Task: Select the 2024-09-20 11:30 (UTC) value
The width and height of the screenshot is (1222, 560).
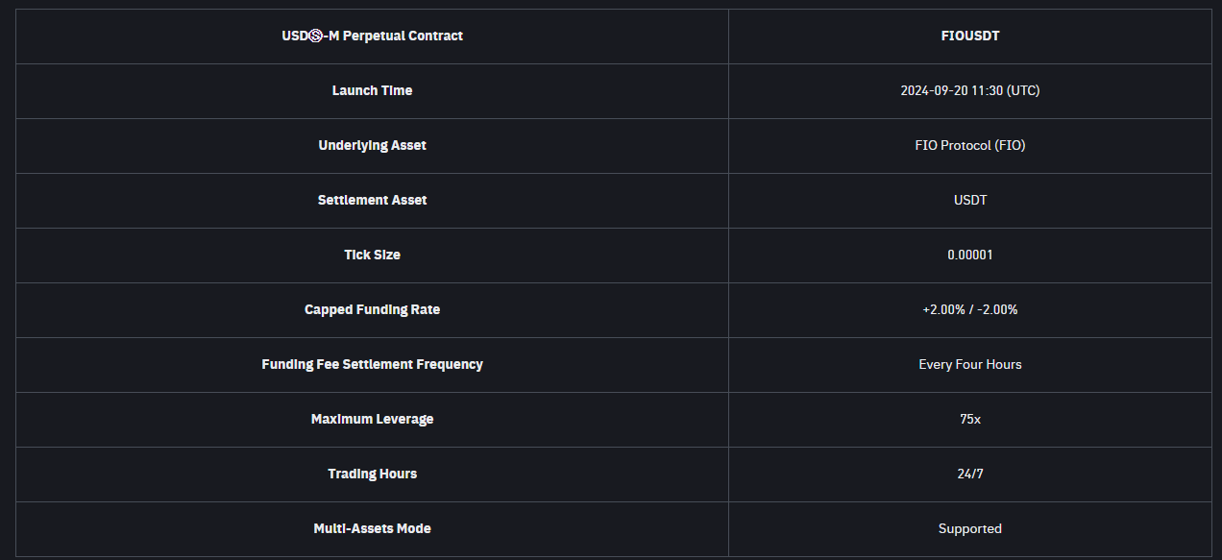Action: tap(970, 91)
